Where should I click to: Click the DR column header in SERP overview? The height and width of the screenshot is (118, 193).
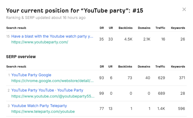pos(102,67)
